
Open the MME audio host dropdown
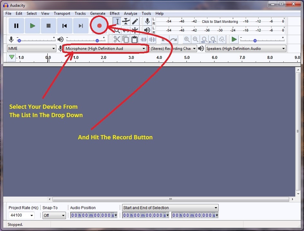32,48
